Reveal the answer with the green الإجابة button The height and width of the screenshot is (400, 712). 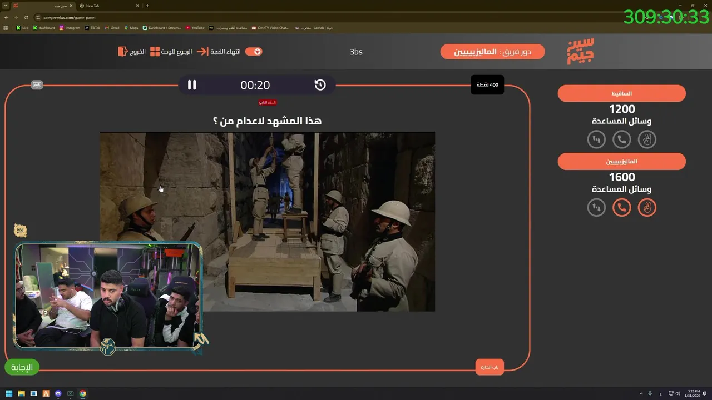coord(22,367)
